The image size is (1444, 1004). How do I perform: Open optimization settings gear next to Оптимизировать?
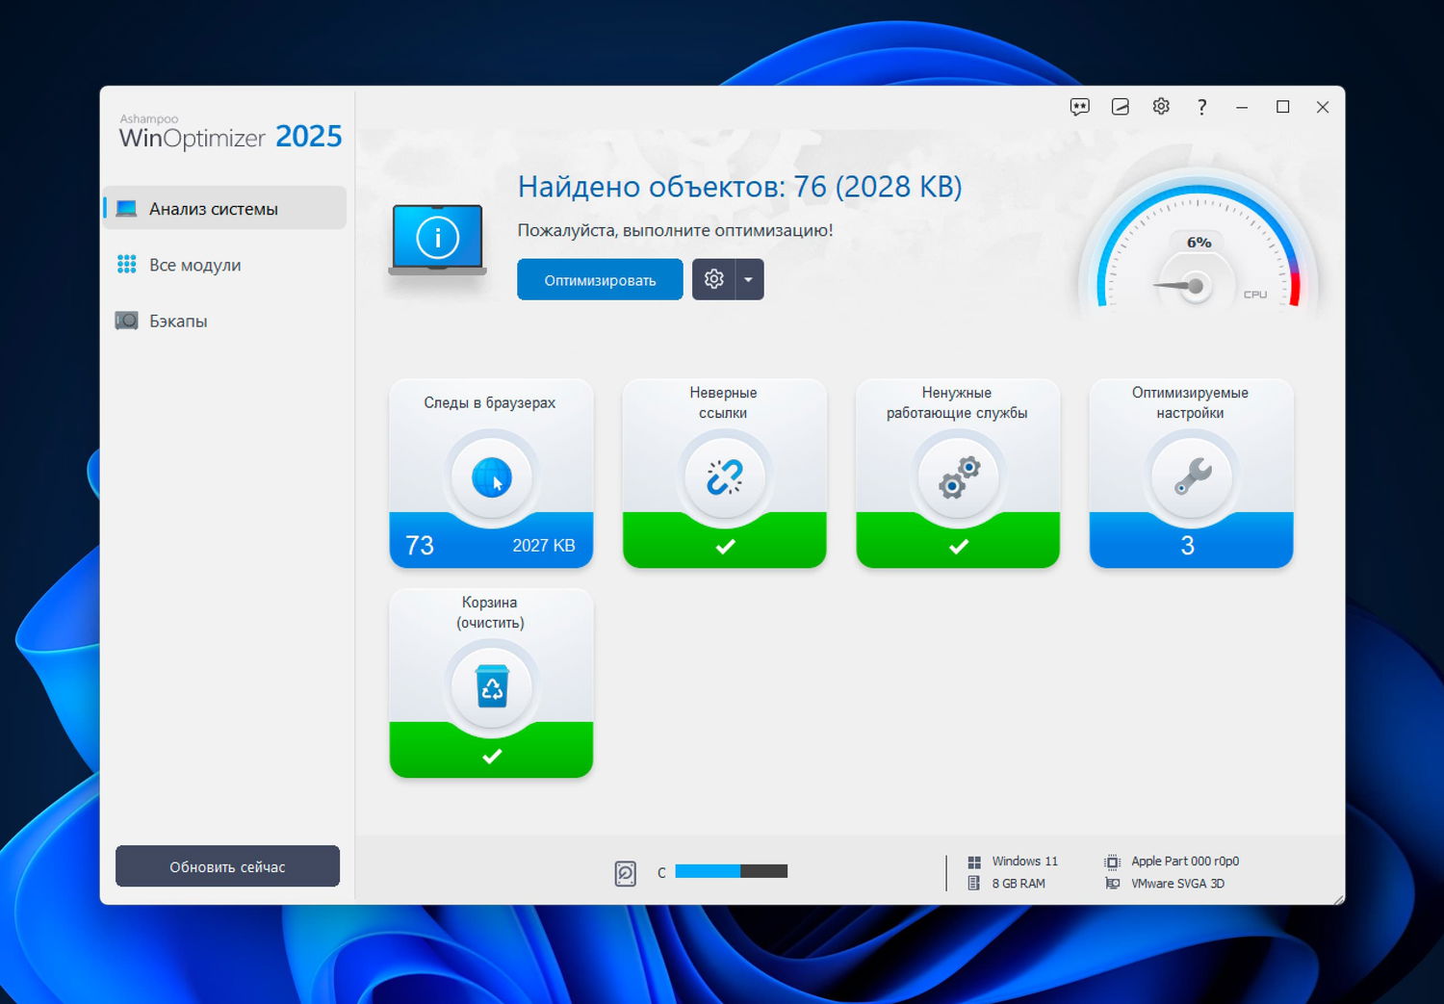(x=713, y=280)
